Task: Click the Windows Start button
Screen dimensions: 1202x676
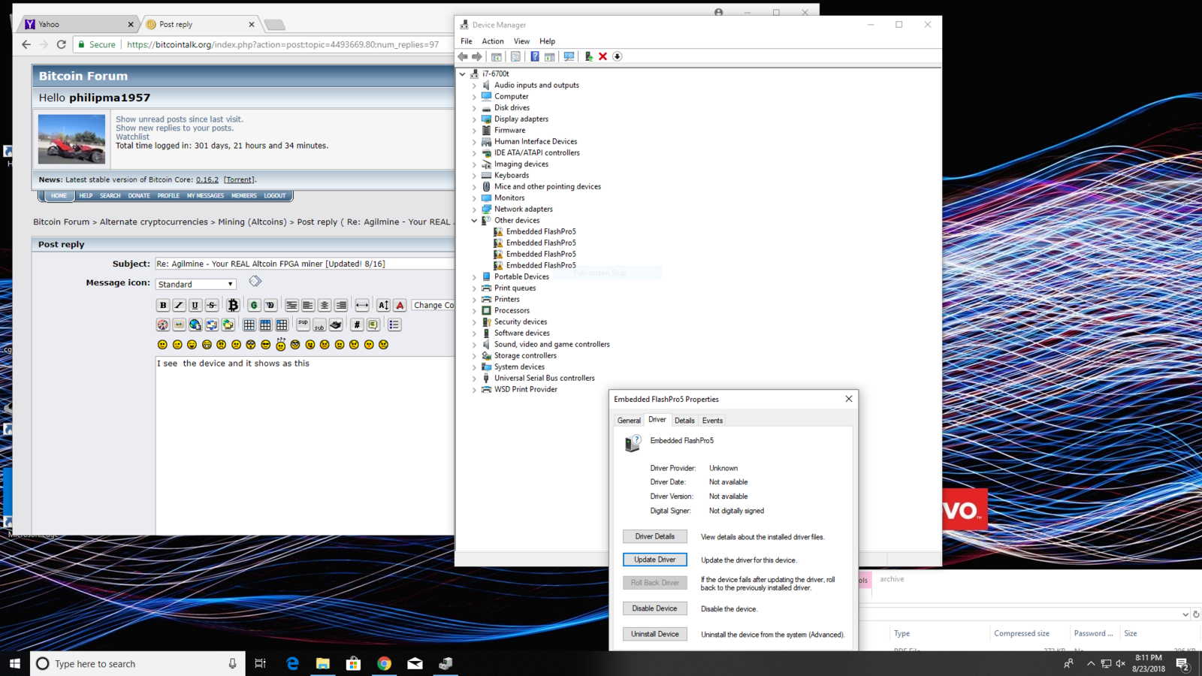Action: pos(15,664)
